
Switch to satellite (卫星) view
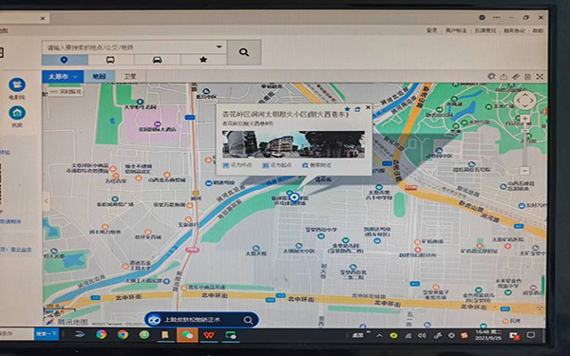pos(130,76)
